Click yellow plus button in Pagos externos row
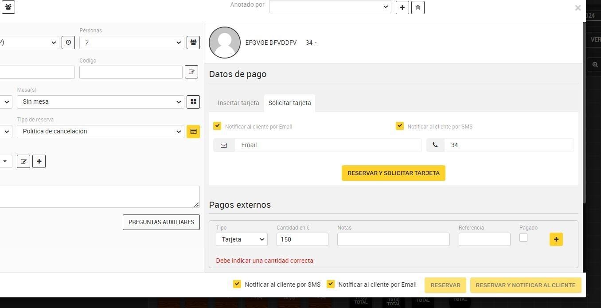This screenshot has width=601, height=308. tap(556, 239)
